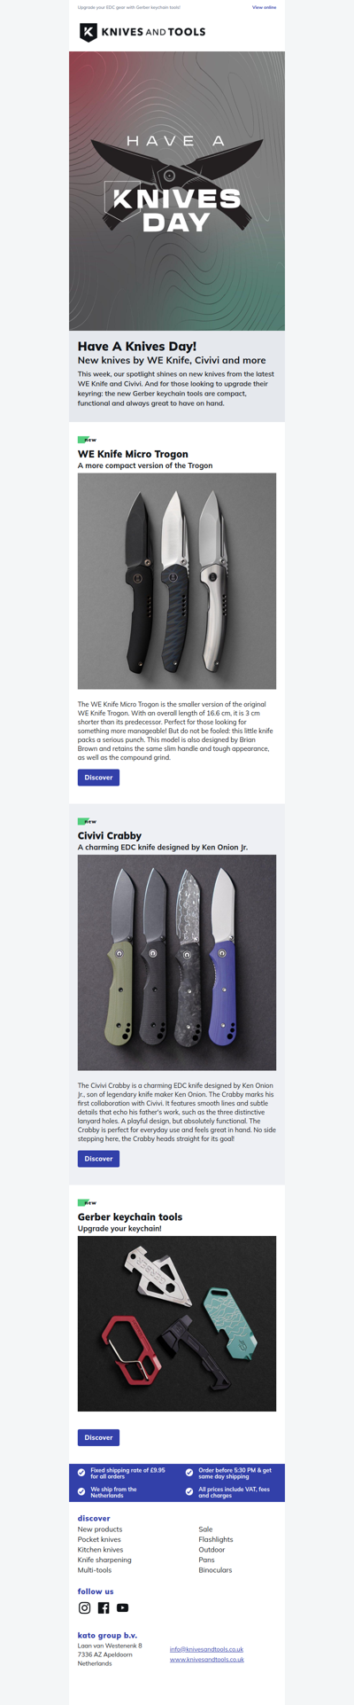
Task: Open the WE Knife Micro Trogon product photo
Action: click(177, 581)
